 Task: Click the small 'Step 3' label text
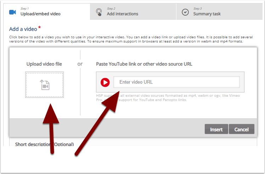[198, 9]
